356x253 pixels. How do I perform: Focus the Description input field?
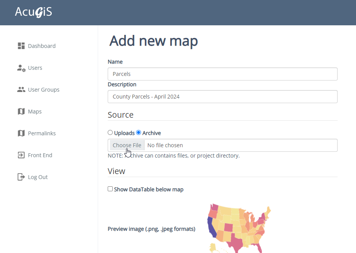(x=222, y=97)
